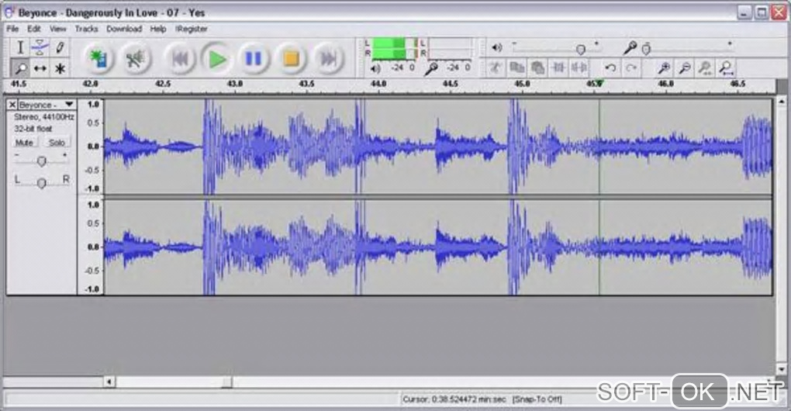791x411 pixels.
Task: Click the Stereo, 44100Hz track info text
Action: 44,117
